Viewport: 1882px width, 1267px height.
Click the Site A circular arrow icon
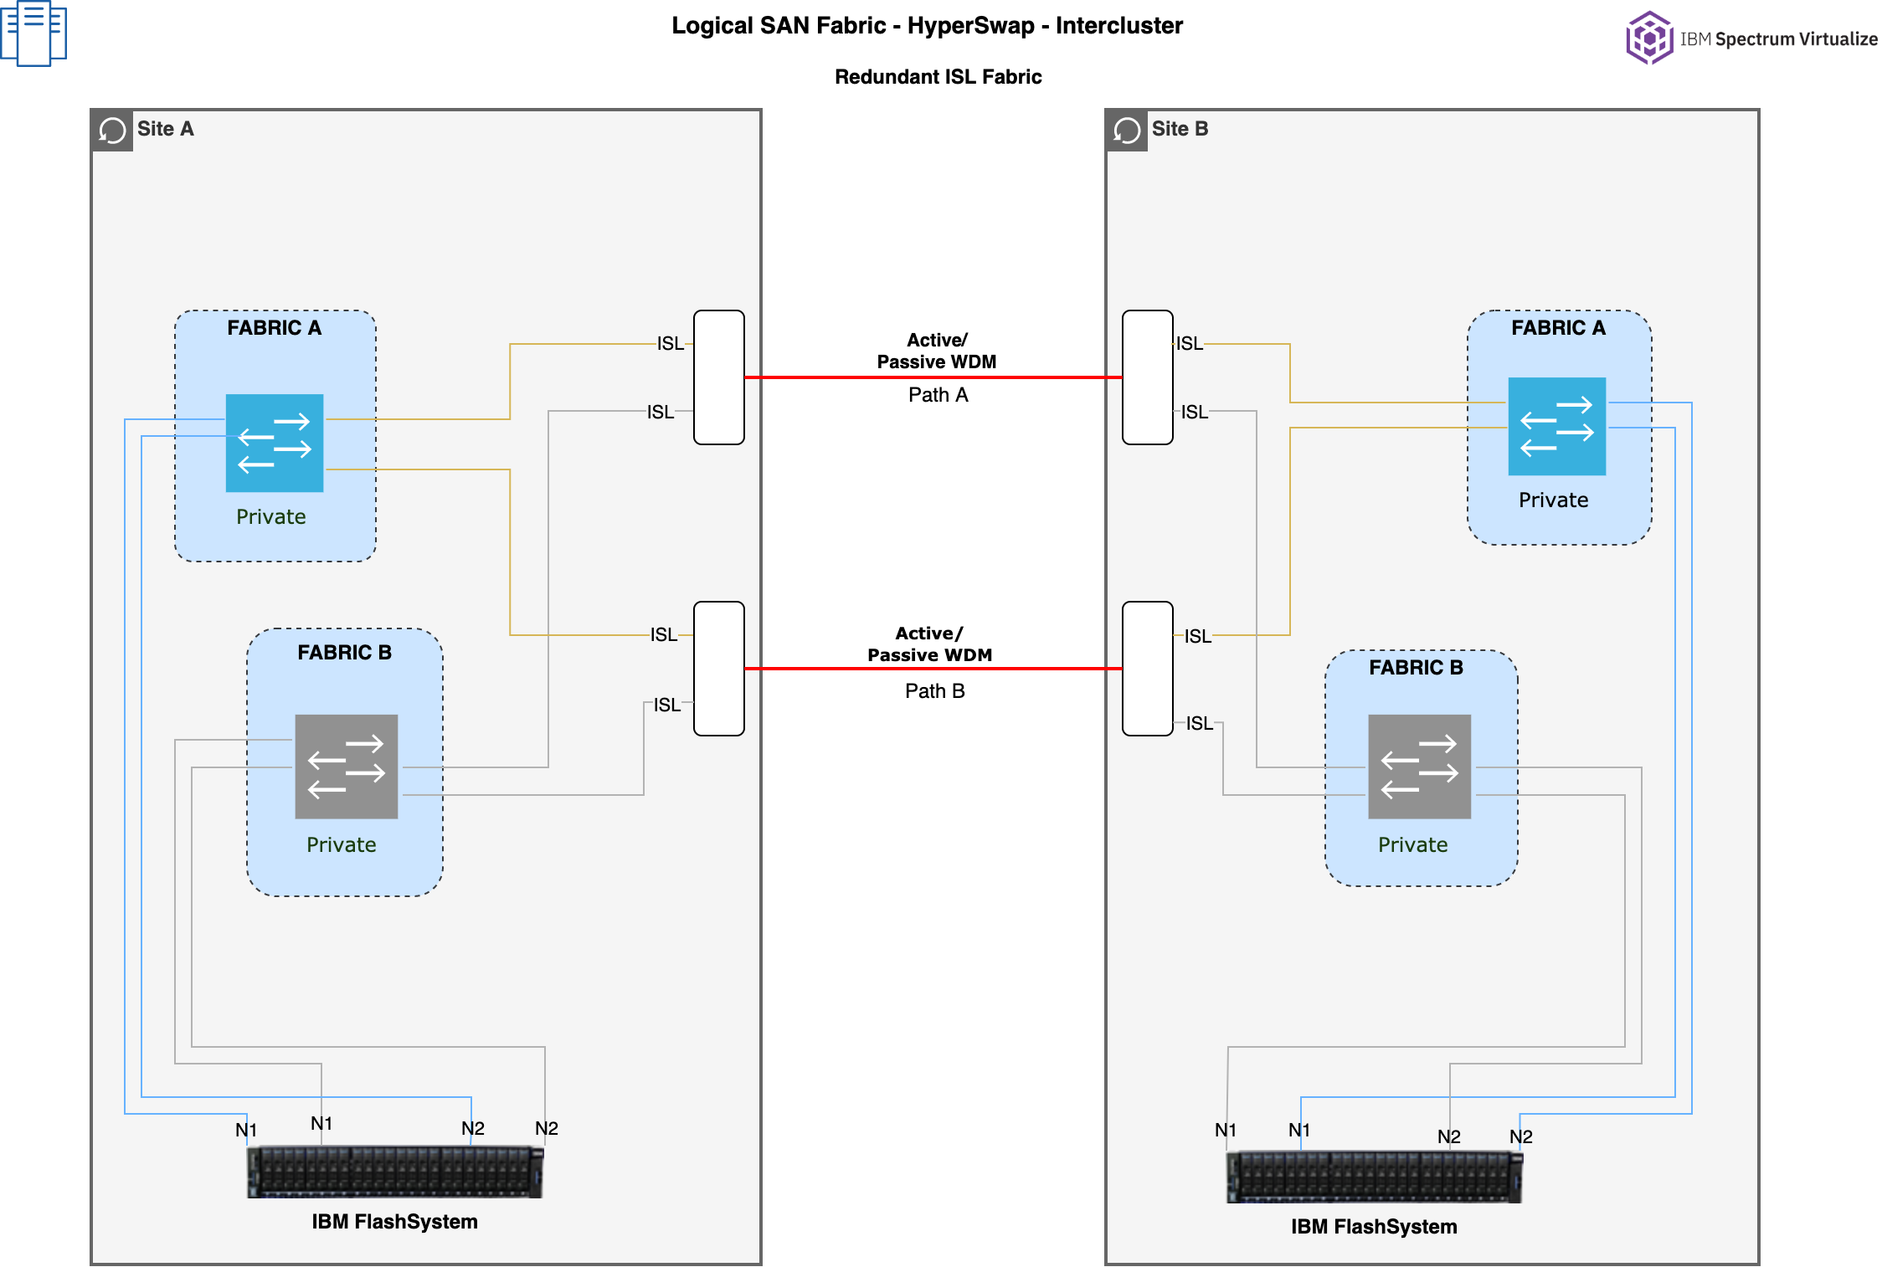112,131
